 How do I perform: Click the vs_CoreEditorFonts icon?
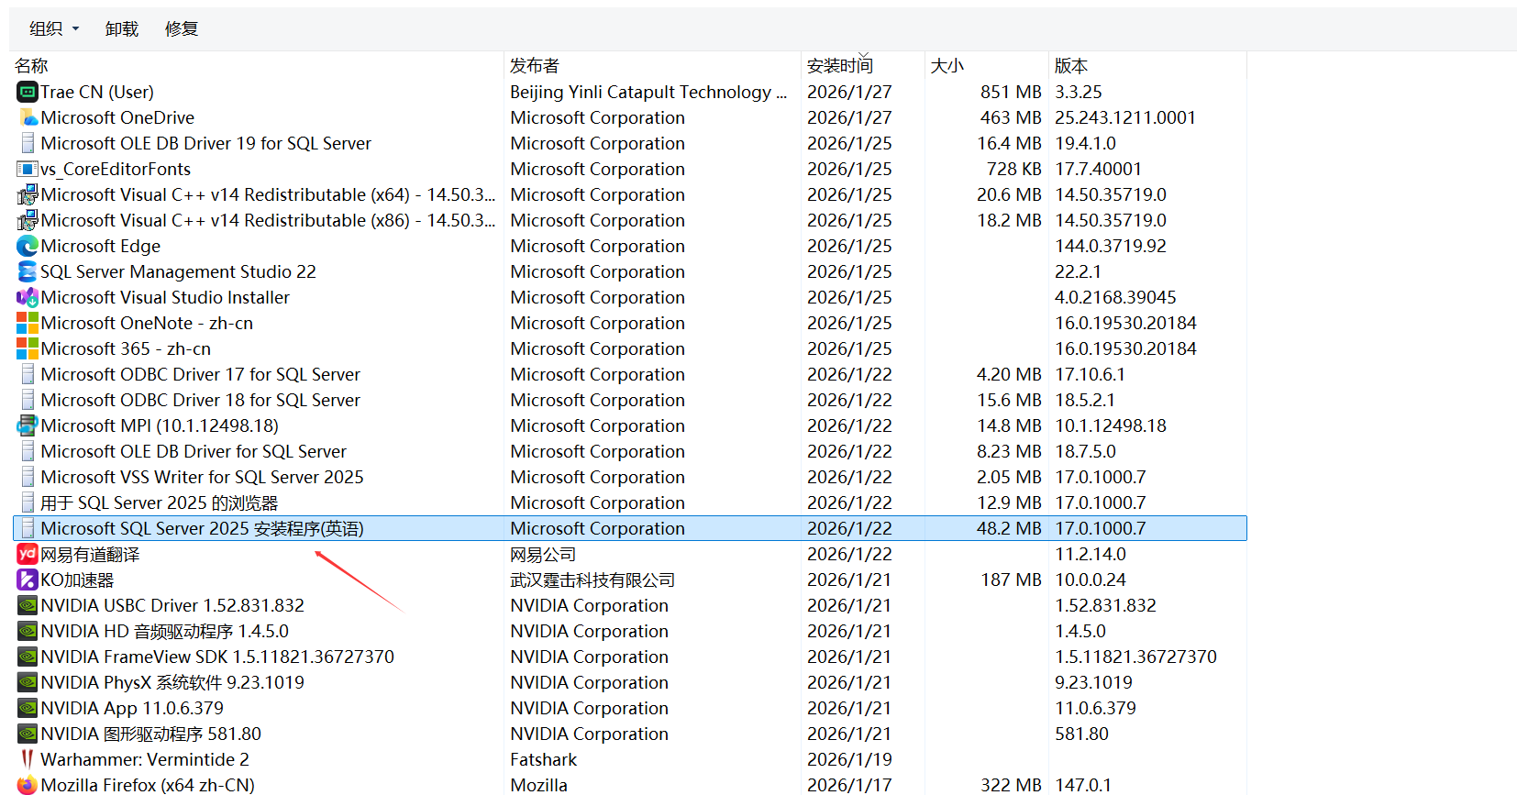pos(28,169)
